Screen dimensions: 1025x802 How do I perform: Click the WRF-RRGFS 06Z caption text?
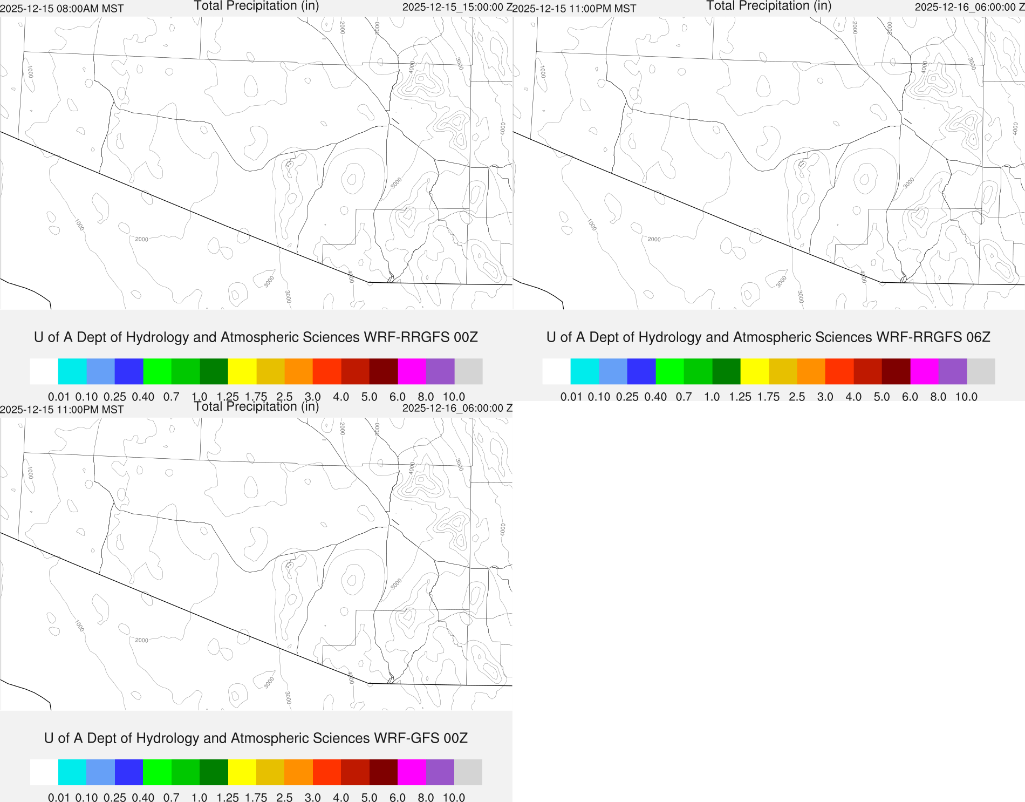point(769,337)
